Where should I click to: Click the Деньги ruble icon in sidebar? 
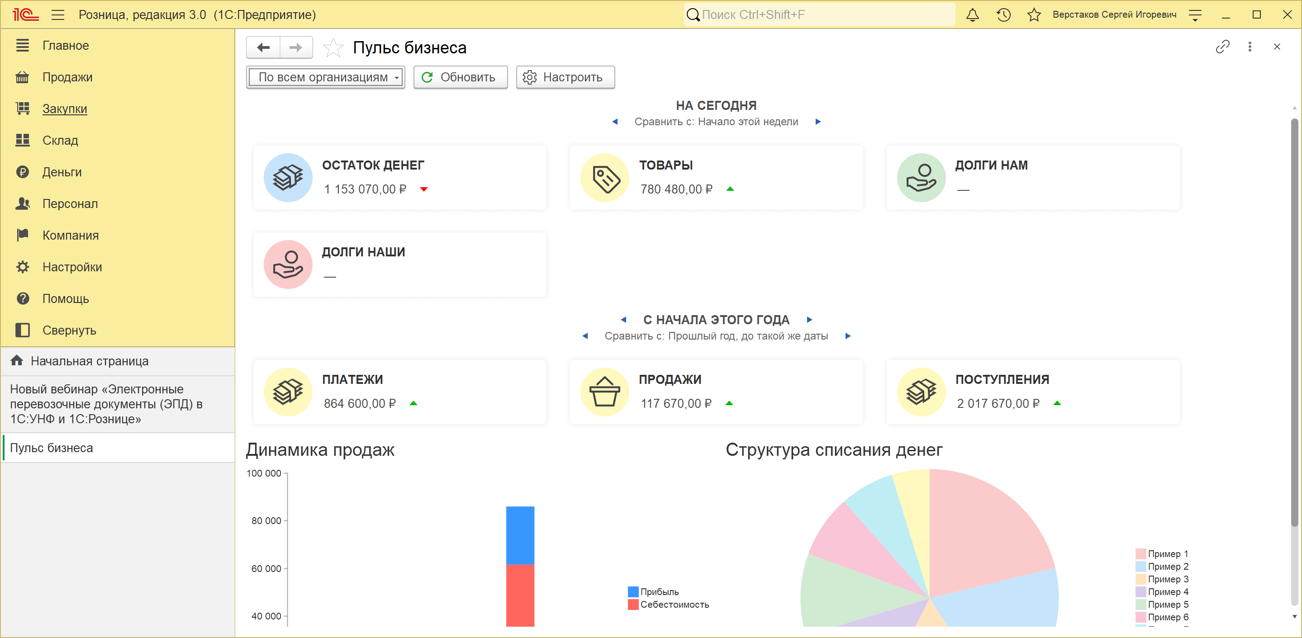(x=22, y=172)
